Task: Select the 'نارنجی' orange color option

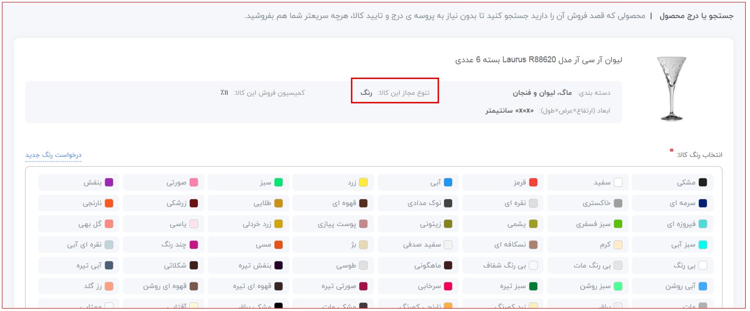Action: [79, 203]
